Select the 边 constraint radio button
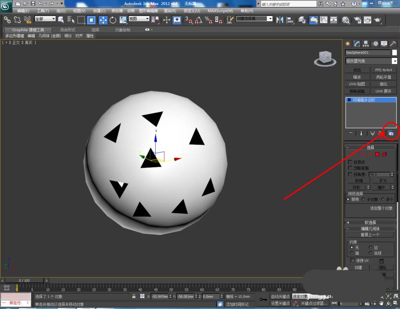Viewport: 400px width, 309px height. tap(370, 247)
